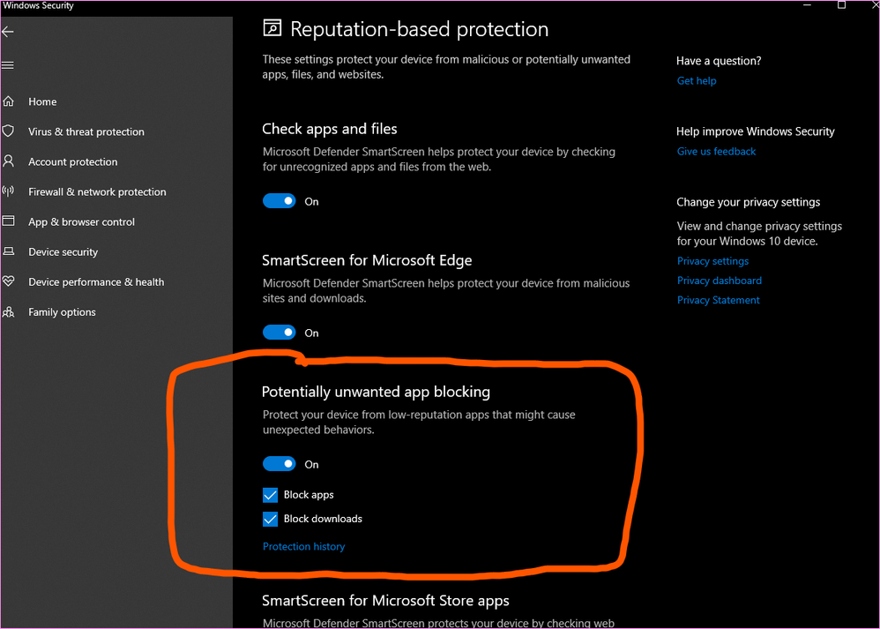
Task: Click the Family options people icon
Action: pos(9,311)
